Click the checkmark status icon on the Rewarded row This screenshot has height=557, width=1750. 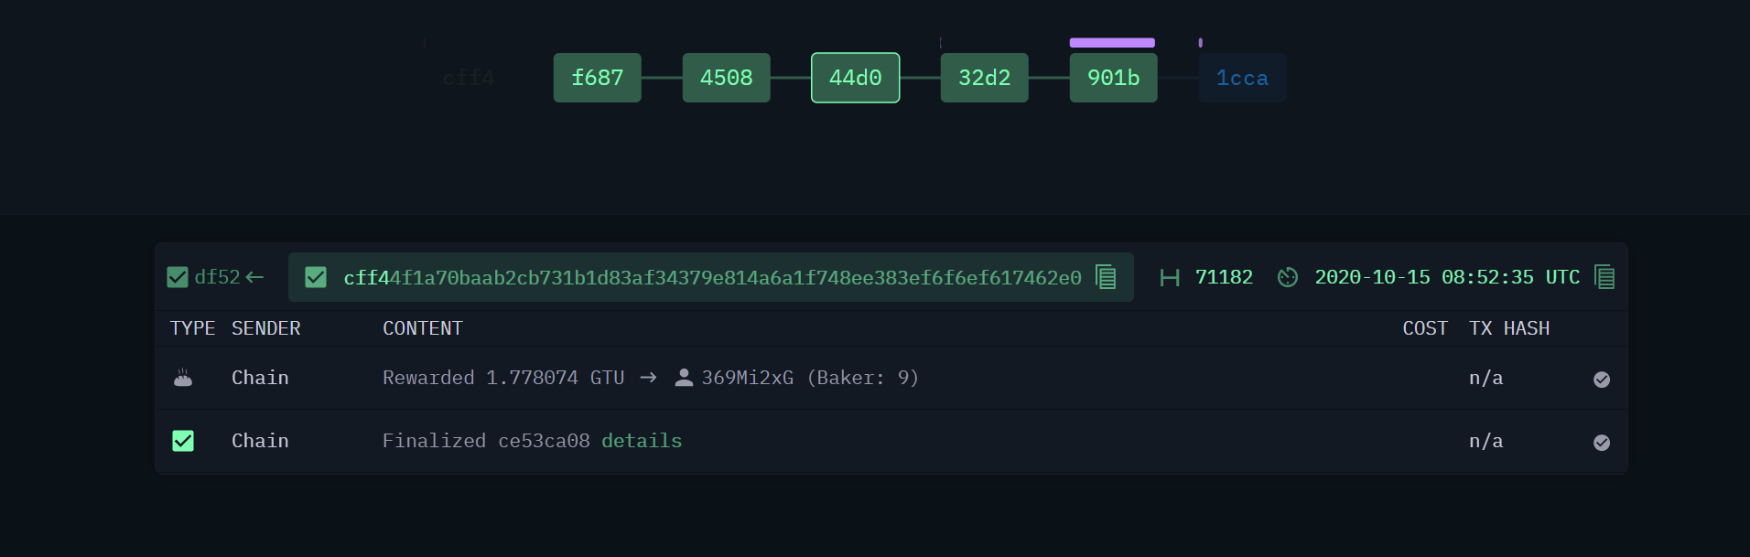[1601, 379]
